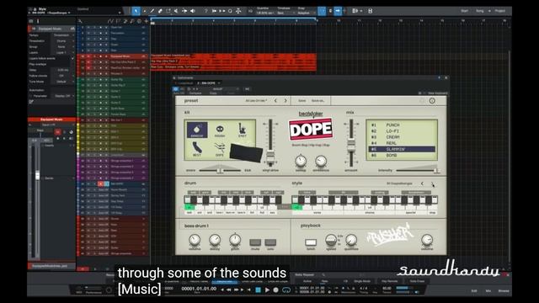Image resolution: width=539 pixels, height=303 pixels.
Task: Open the Browse panel
Action: 504,290
